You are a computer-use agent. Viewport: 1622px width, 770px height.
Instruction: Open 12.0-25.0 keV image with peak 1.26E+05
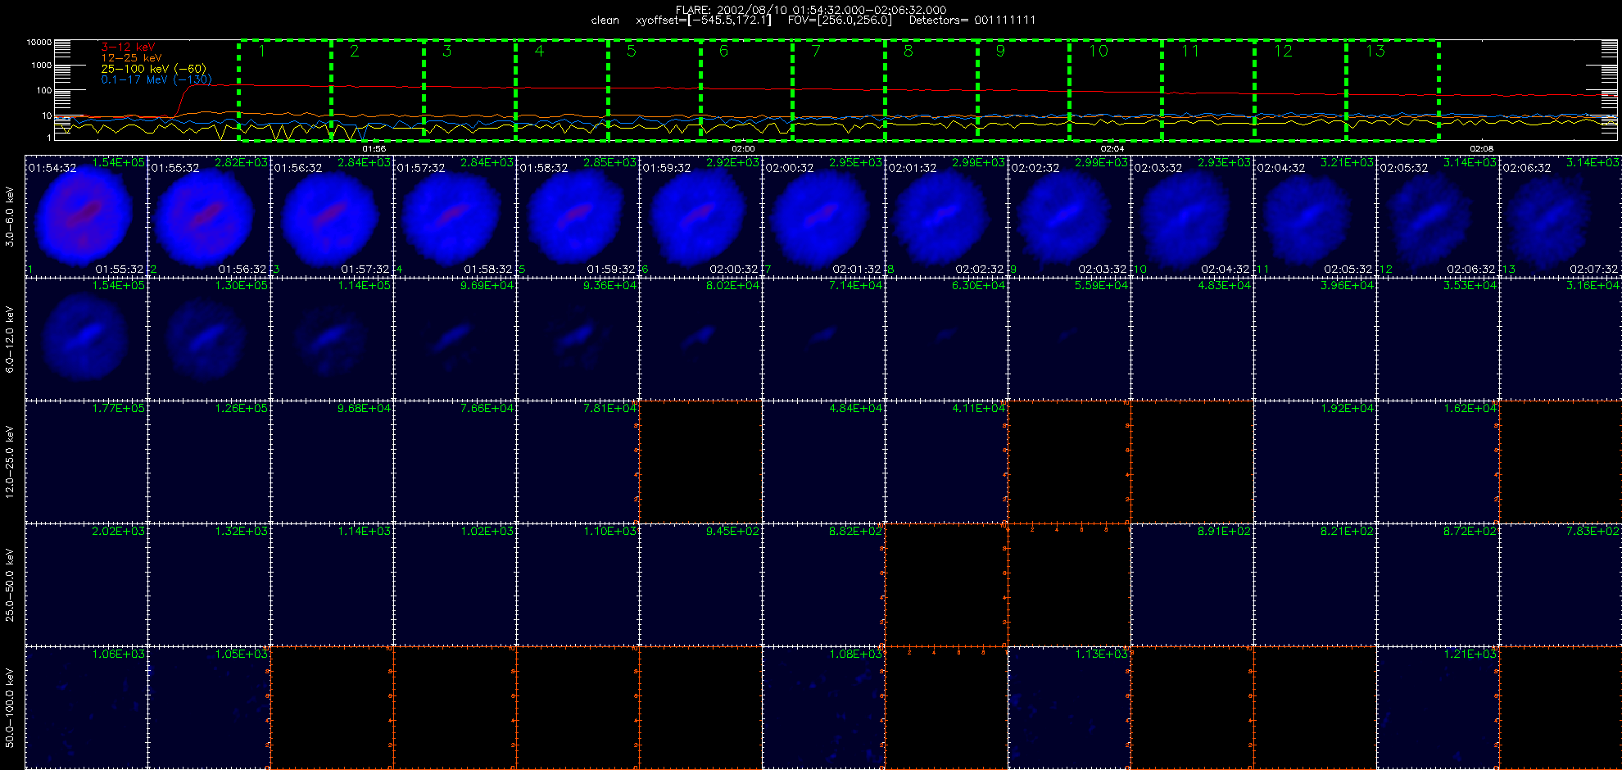[x=209, y=462]
